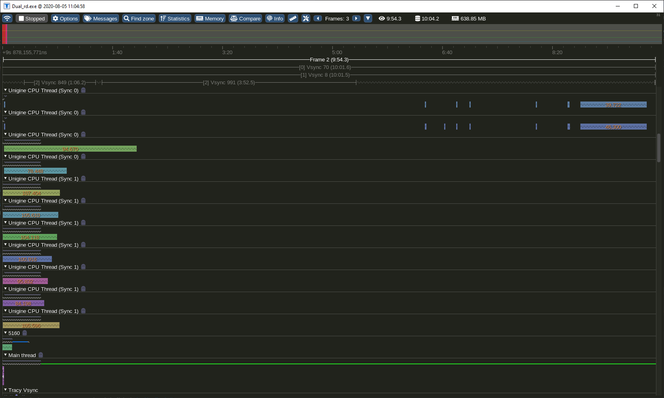Screen dimensions: 664x398
Task: Open the Statistics panel
Action: (x=174, y=18)
